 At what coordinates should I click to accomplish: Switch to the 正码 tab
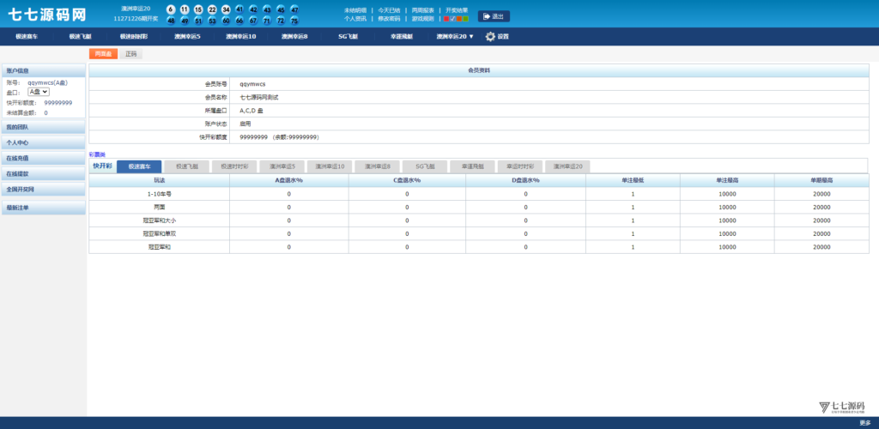point(131,54)
